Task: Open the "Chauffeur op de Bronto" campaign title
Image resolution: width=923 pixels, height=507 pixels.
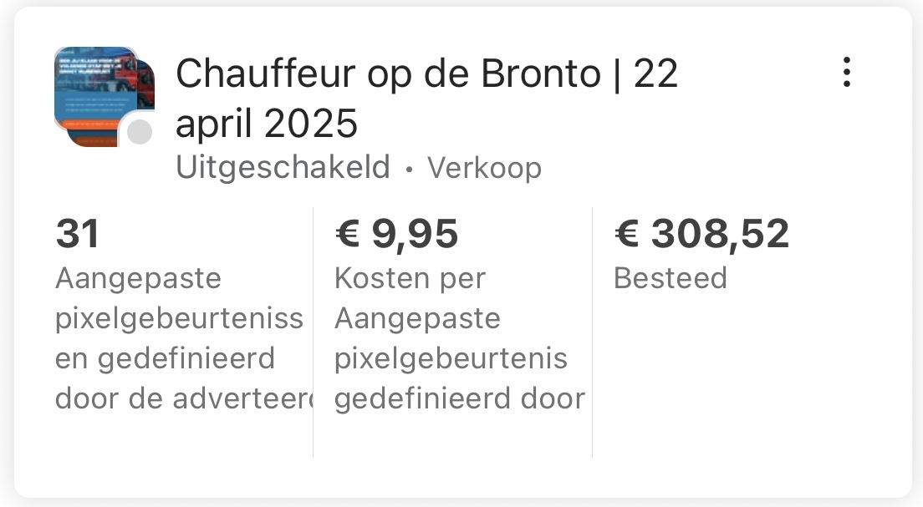Action: pyautogui.click(x=388, y=74)
